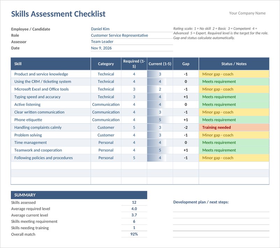Image resolution: width=280 pixels, height=248 pixels.
Task: Select Microsoft Excel and Office tools cell
Action: click(51, 89)
